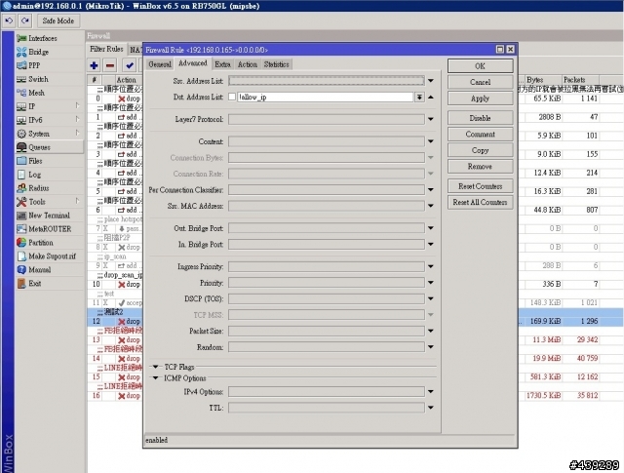Open New Terminal from sidebar

[49, 216]
